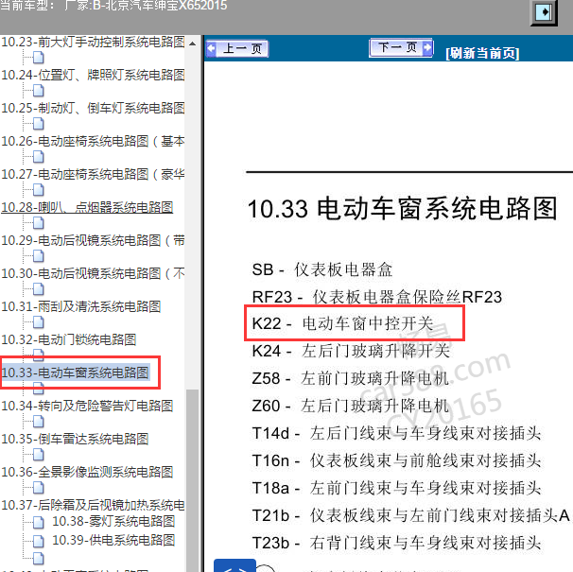Click tree scrollbar up arrow
The image size is (573, 572).
(192, 43)
